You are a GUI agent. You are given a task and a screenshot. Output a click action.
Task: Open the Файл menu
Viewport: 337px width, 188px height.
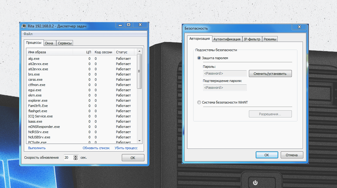pos(28,34)
